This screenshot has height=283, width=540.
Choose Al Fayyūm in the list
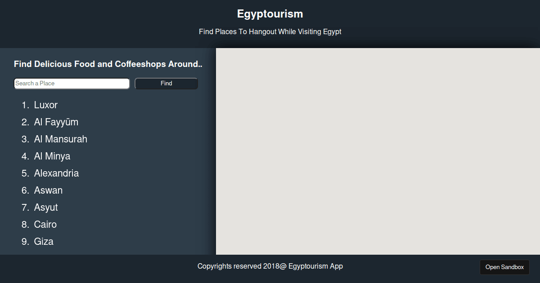pyautogui.click(x=56, y=122)
